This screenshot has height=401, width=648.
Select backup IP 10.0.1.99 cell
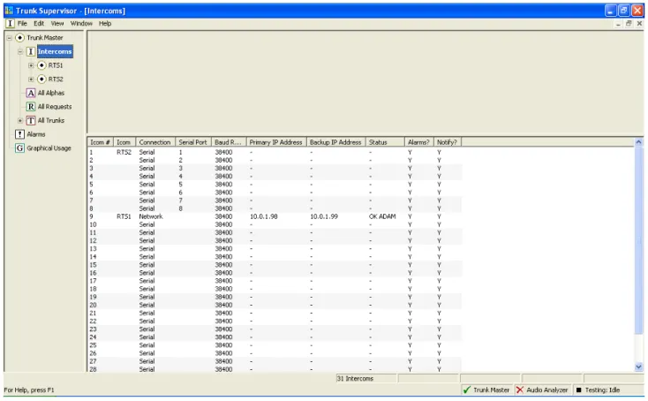point(324,216)
